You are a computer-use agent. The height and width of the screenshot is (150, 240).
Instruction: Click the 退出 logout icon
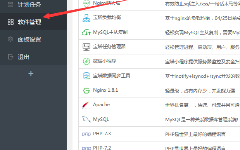(10, 57)
